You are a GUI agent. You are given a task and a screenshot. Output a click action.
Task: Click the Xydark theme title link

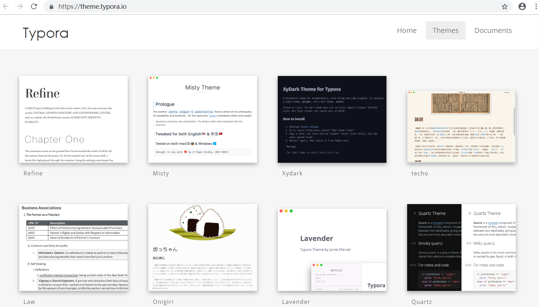point(292,173)
